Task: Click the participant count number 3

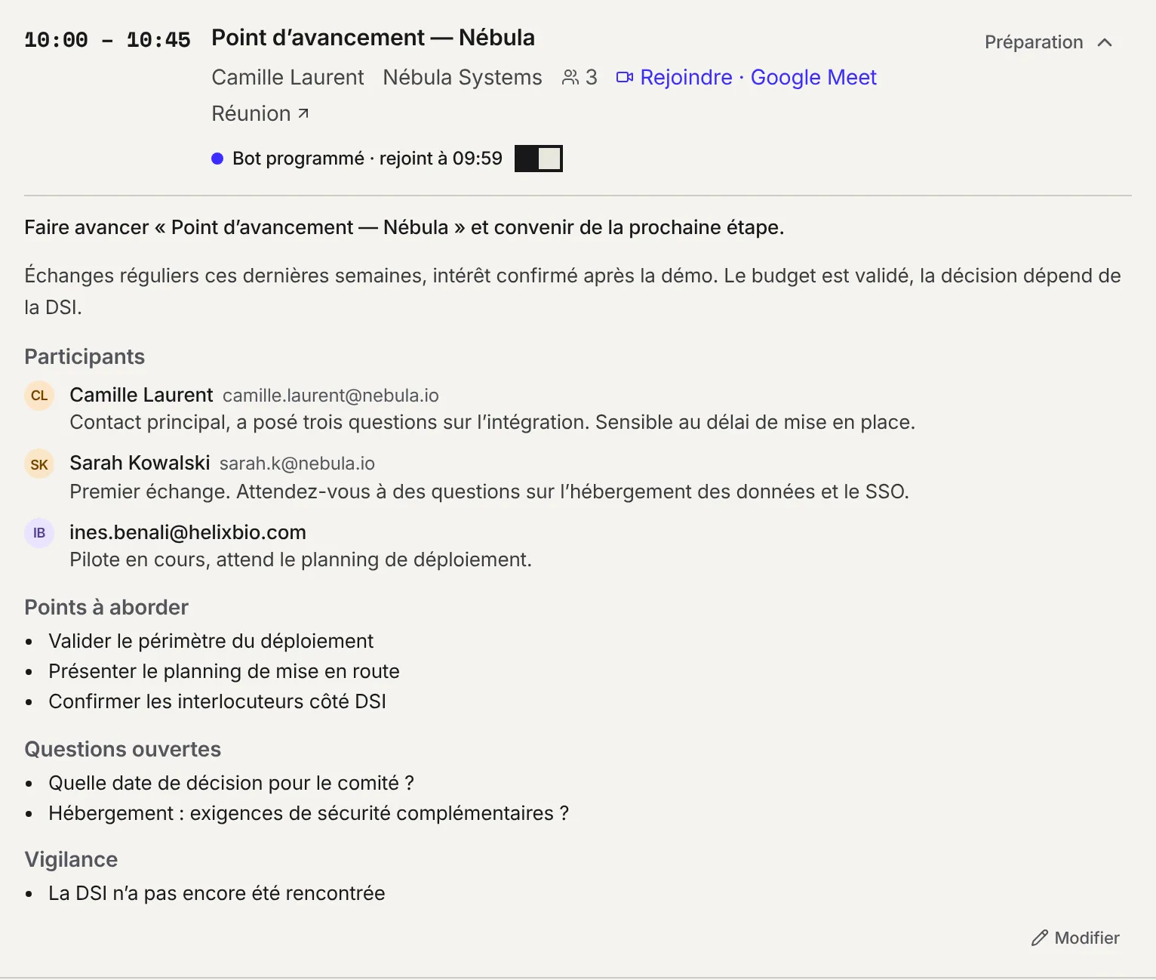Action: coord(592,77)
